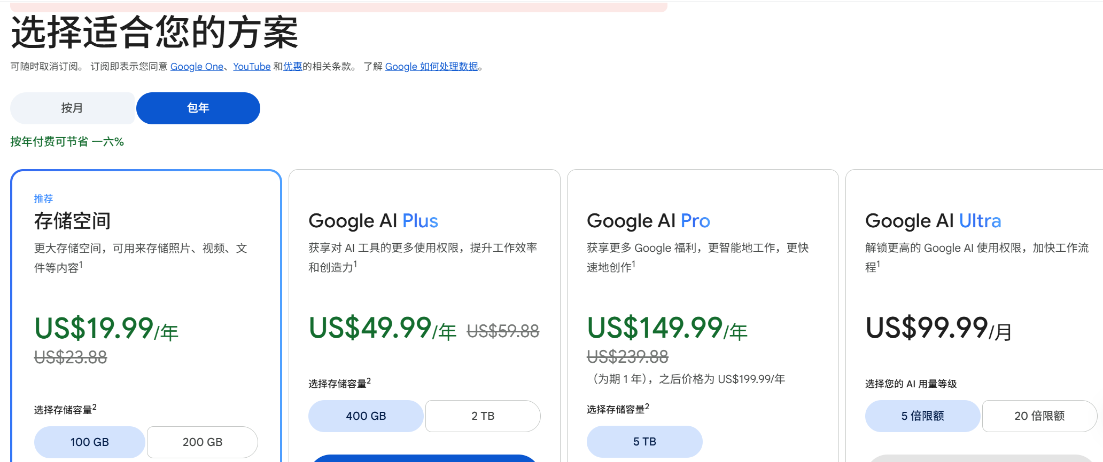
Task: Click the crossed-out US$59.88 price
Action: pos(503,331)
